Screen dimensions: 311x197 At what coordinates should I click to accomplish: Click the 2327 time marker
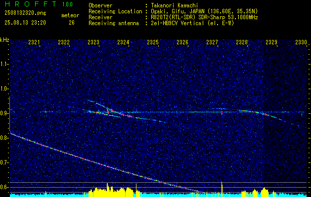coord(212,42)
